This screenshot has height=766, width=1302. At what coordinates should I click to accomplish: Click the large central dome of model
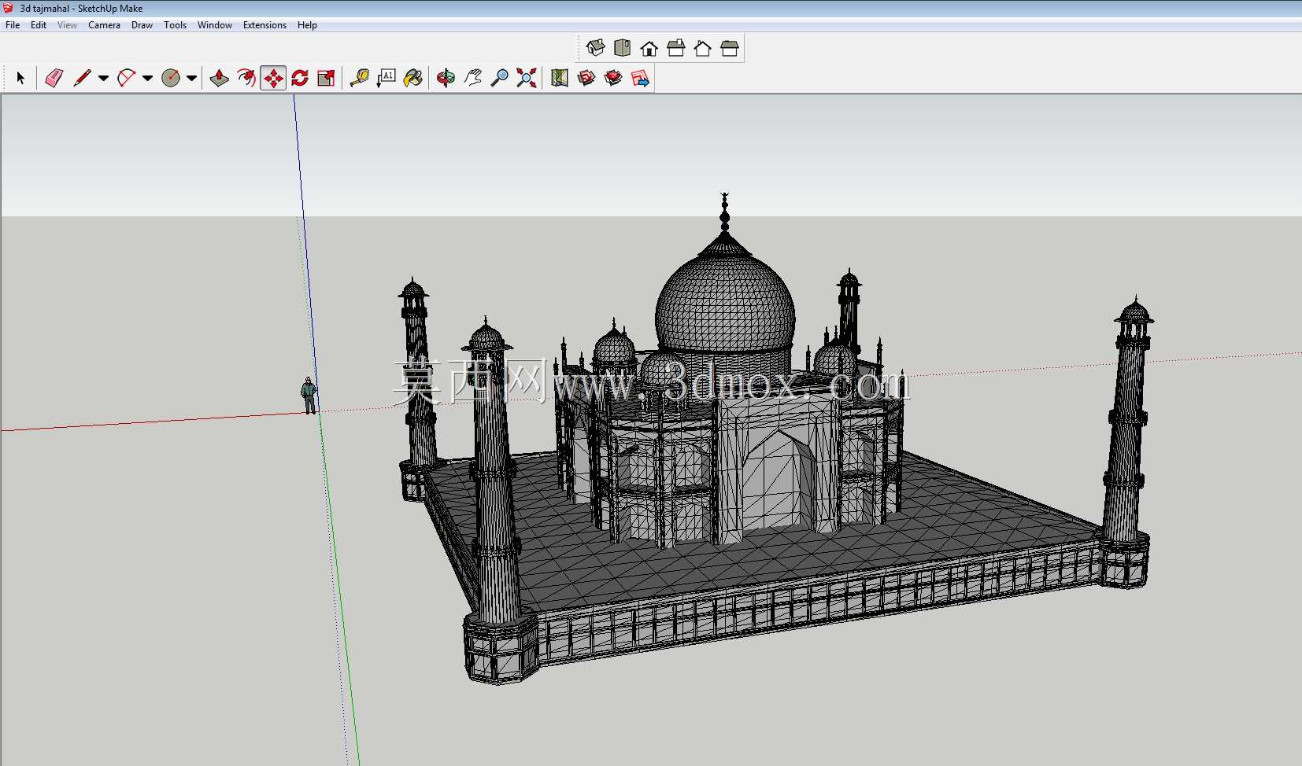[x=725, y=303]
